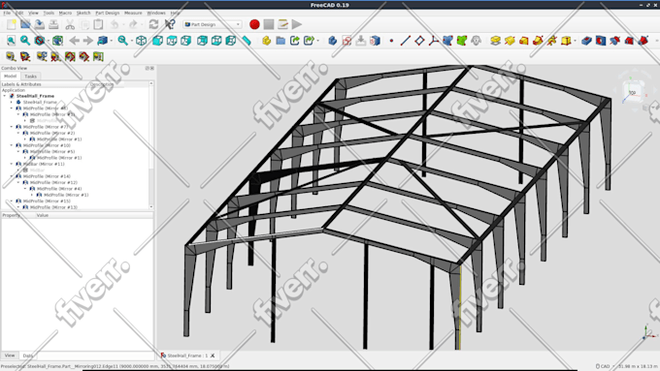Open additive primitive dropdown arrow
This screenshot has height=371, width=660.
[x=575, y=41]
